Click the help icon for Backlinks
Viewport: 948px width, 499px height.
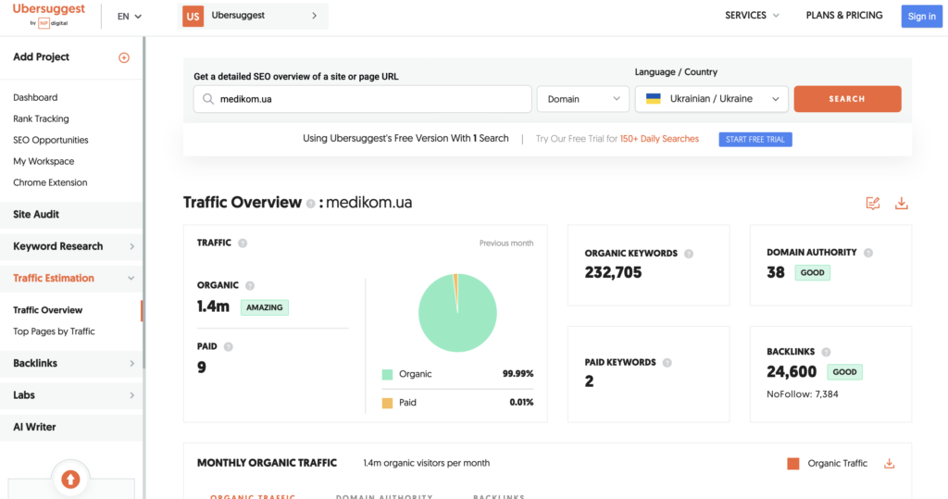[x=826, y=352]
